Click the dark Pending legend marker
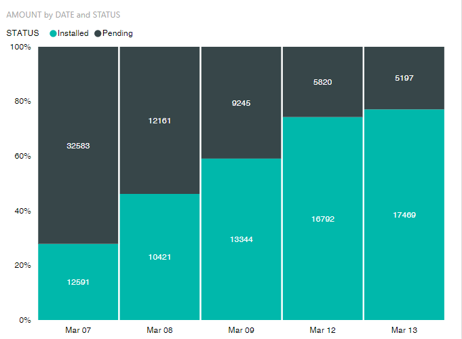The width and height of the screenshot is (462, 339). point(98,33)
